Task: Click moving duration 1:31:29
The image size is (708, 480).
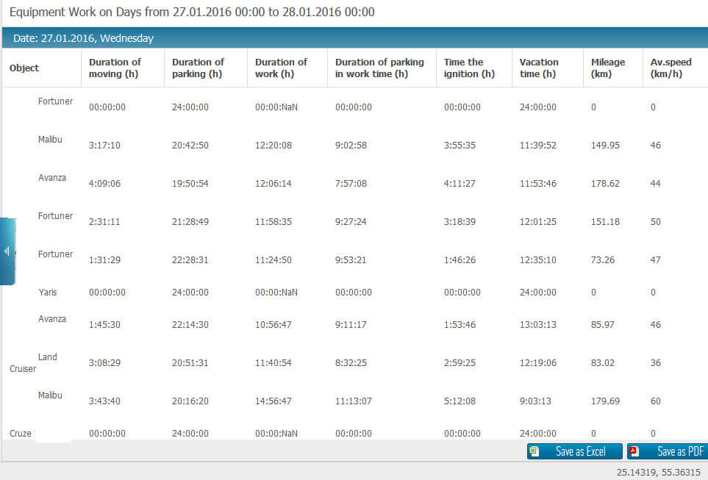Action: 104,260
